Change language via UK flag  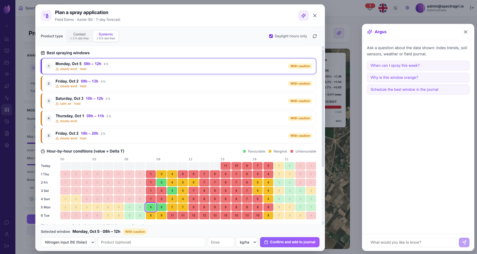coord(383,8)
